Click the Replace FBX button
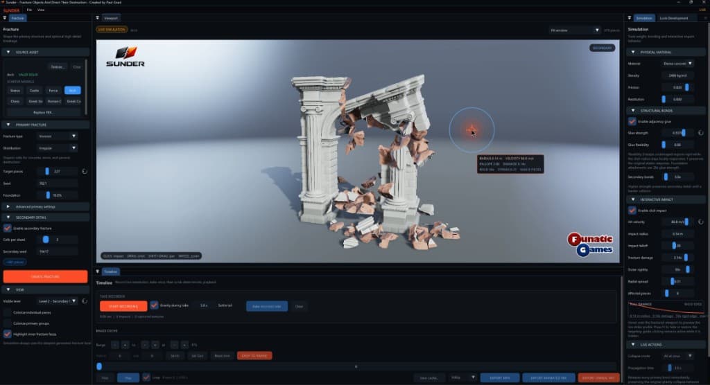This screenshot has width=710, height=385. [43, 112]
